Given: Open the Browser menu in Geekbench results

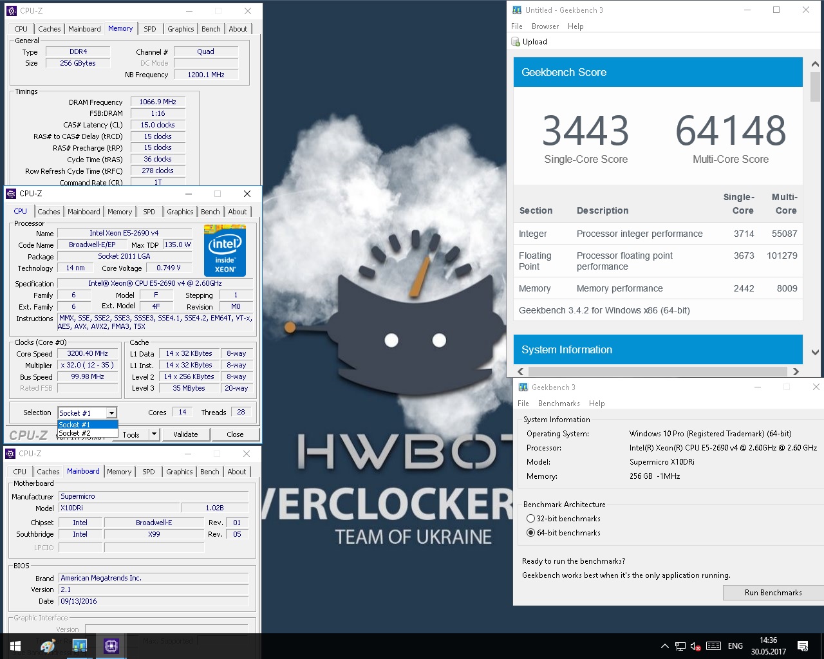Looking at the screenshot, I should coord(545,26).
